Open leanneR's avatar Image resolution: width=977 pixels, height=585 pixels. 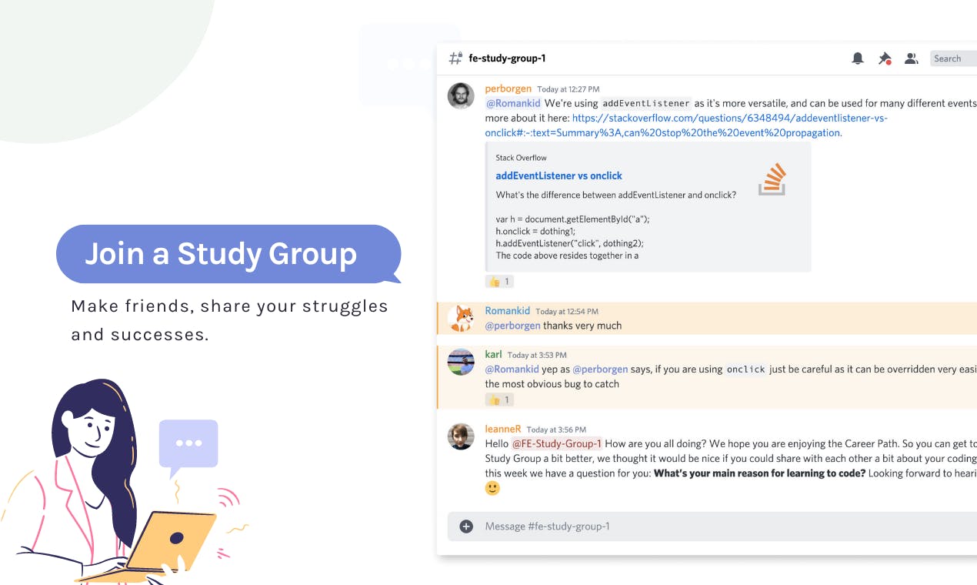[461, 436]
